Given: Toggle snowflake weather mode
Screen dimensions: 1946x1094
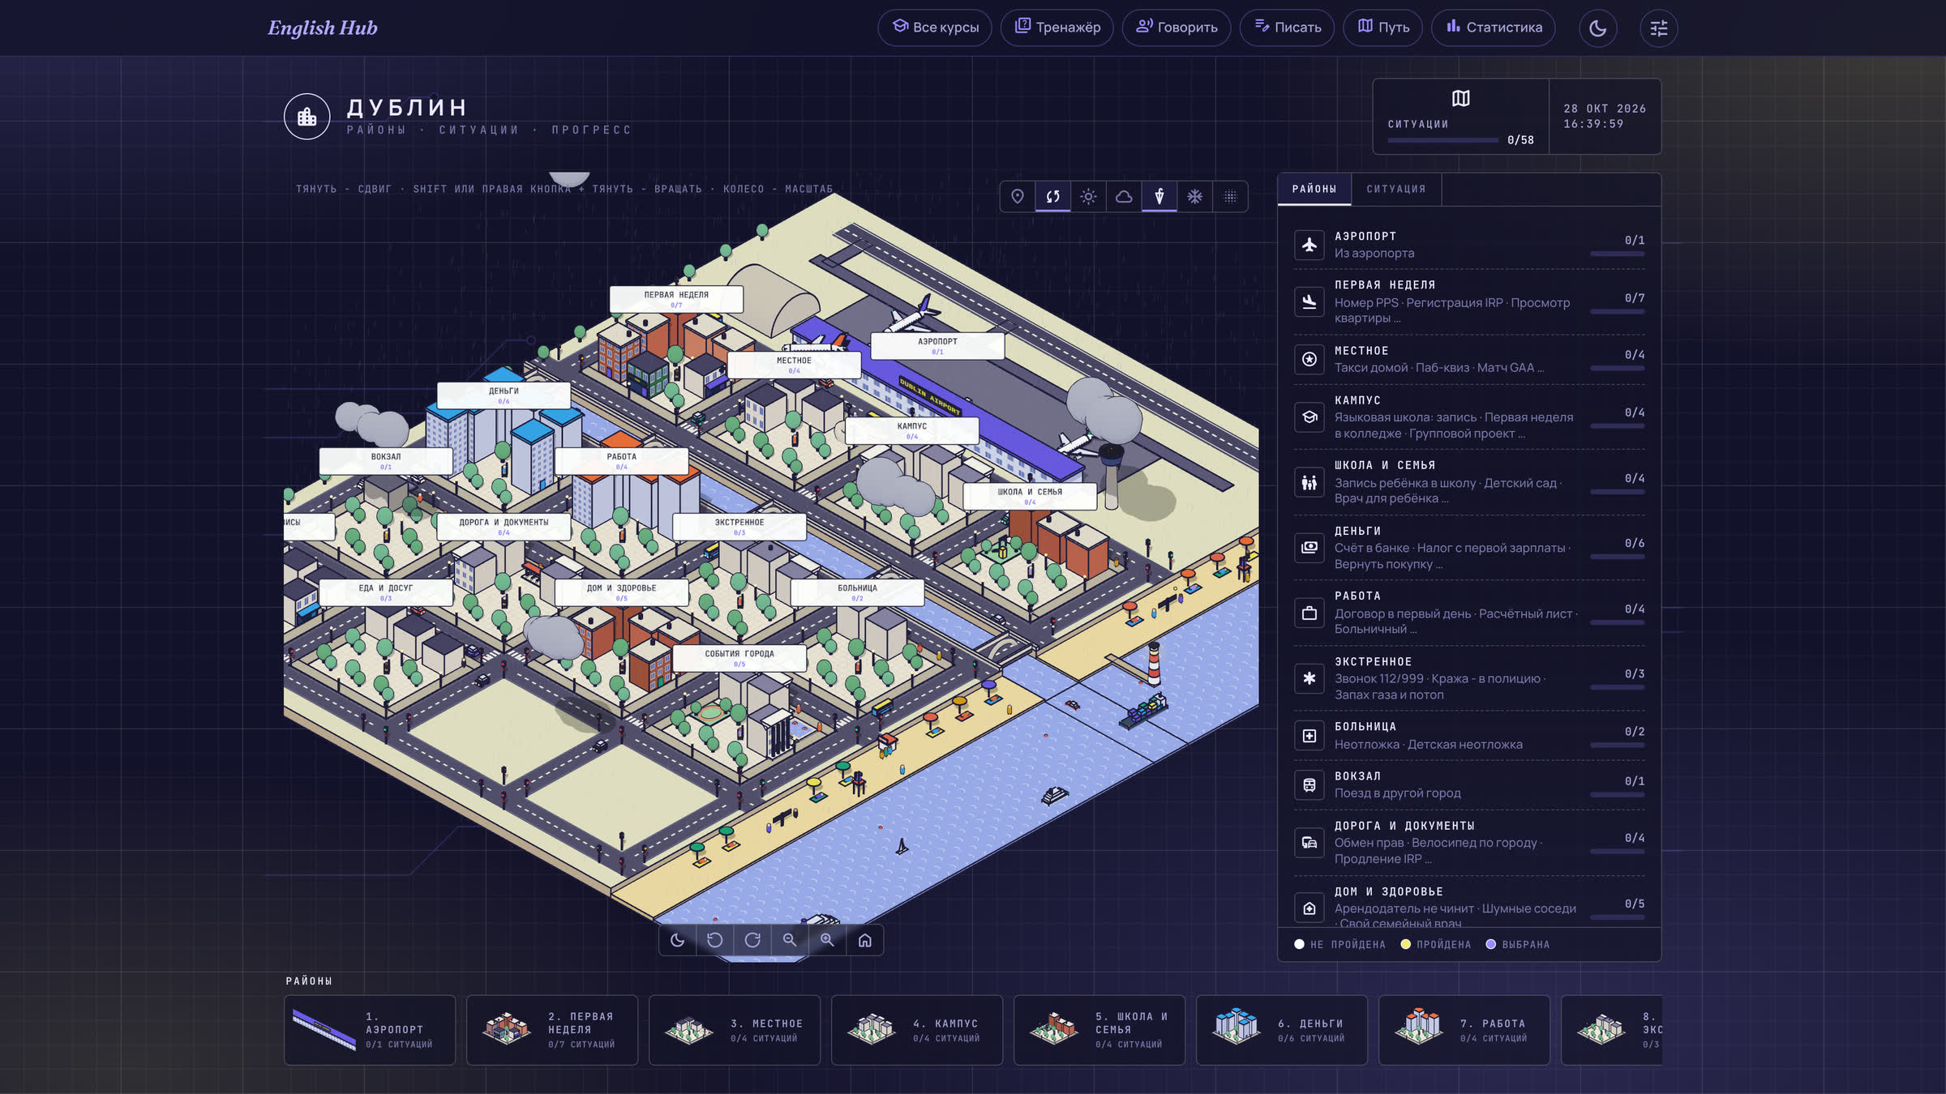Looking at the screenshot, I should (1195, 196).
